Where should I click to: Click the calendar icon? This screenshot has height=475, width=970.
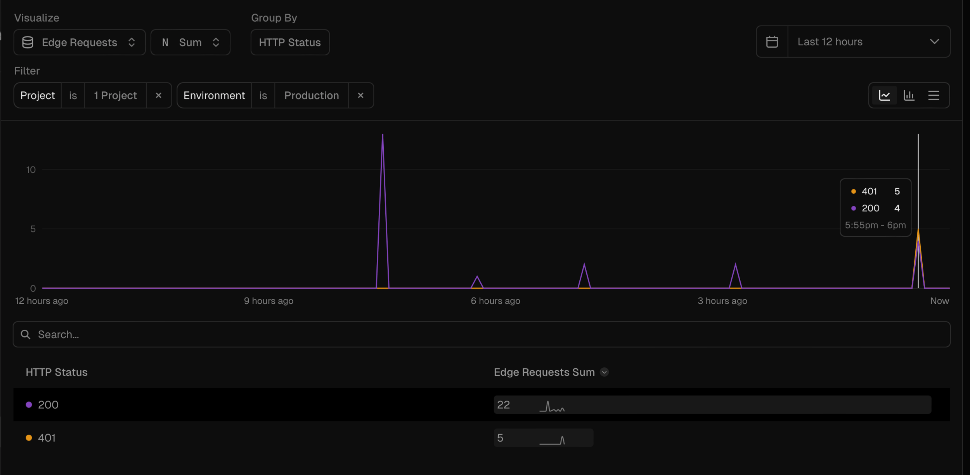[772, 42]
